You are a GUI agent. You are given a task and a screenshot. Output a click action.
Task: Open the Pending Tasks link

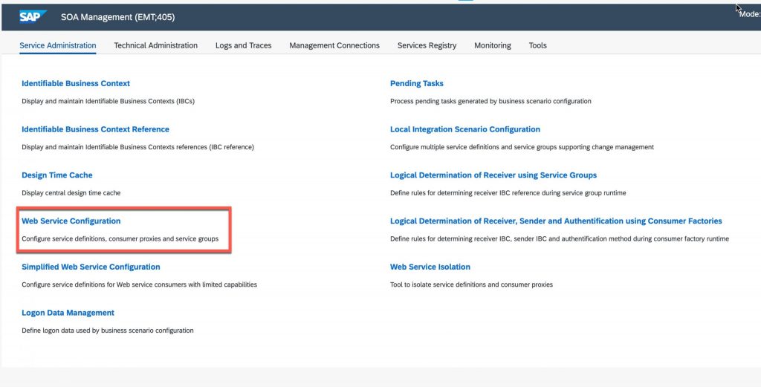click(x=417, y=83)
